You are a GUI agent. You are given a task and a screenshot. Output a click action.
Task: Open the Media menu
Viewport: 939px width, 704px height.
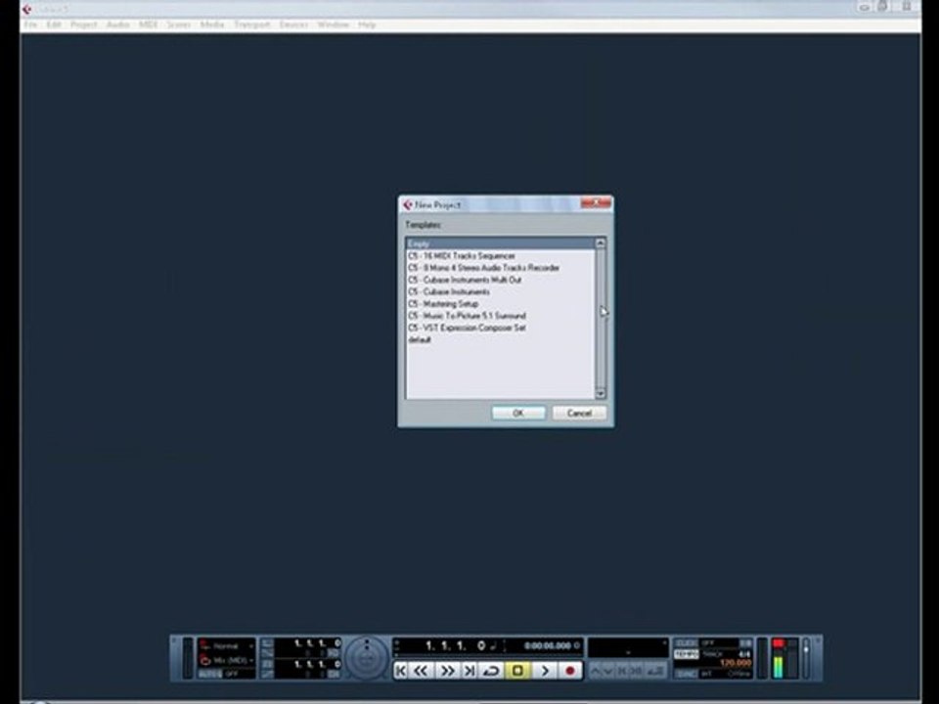tap(212, 24)
